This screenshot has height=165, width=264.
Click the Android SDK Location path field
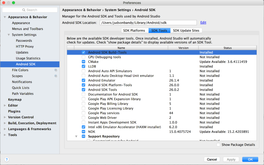click(148, 23)
